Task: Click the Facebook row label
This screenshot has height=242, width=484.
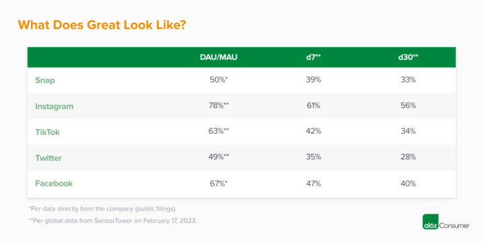Action: pos(54,184)
